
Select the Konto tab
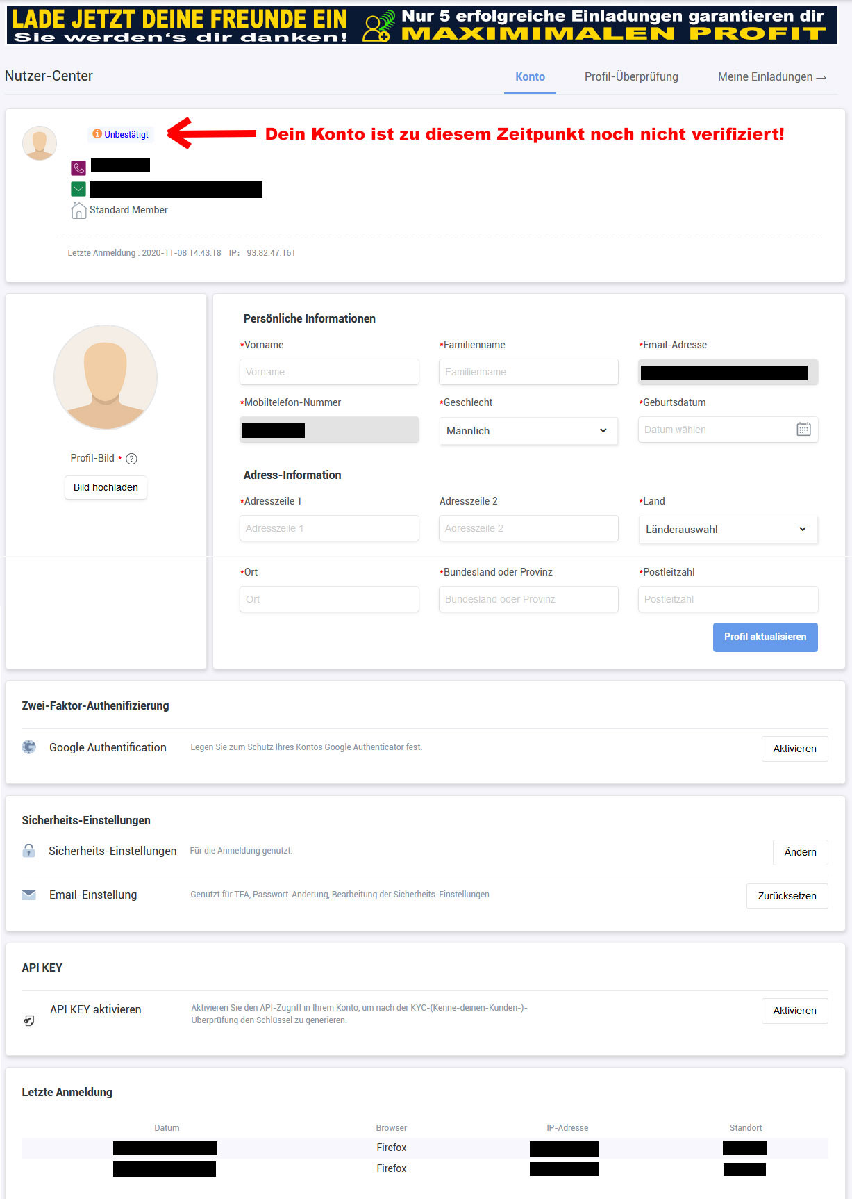(530, 76)
